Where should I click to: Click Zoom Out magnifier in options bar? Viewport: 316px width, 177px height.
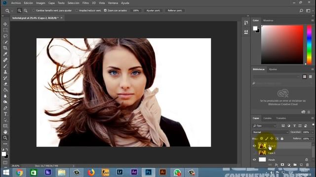(x=26, y=11)
